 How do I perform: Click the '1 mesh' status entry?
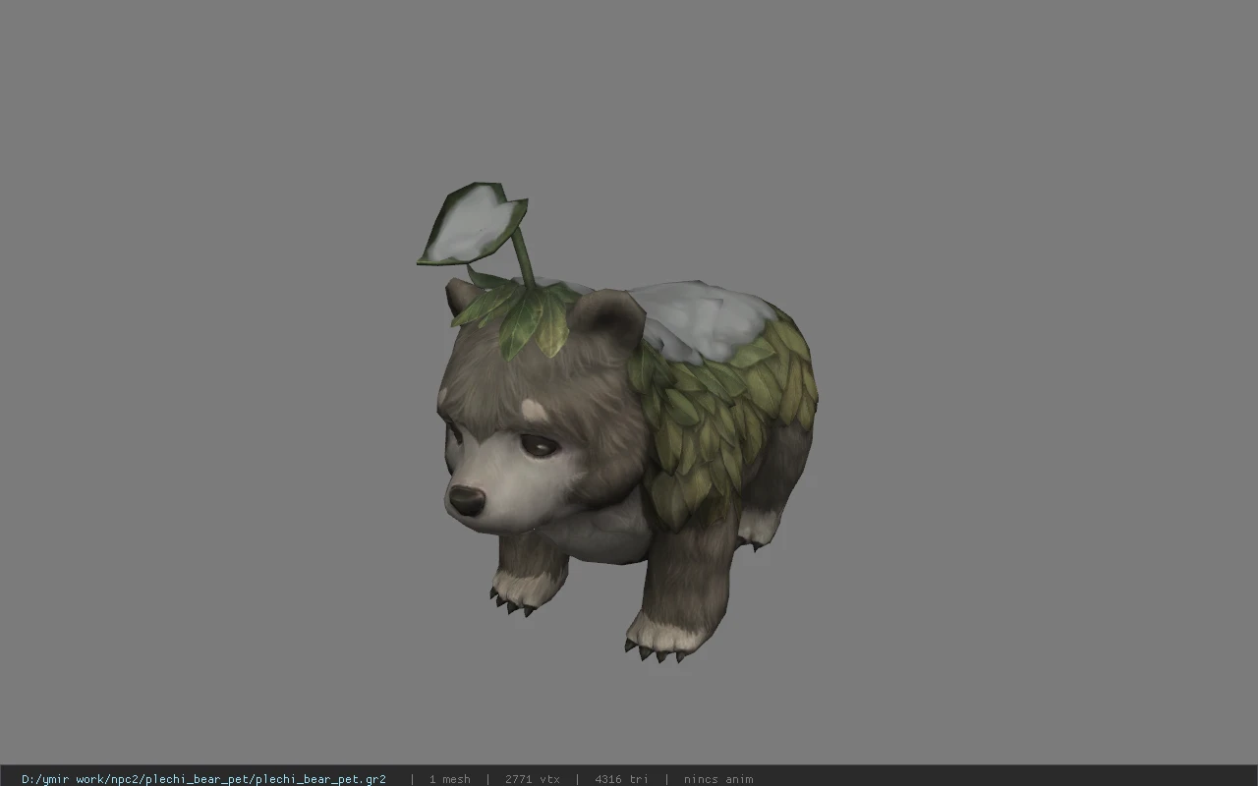point(449,779)
